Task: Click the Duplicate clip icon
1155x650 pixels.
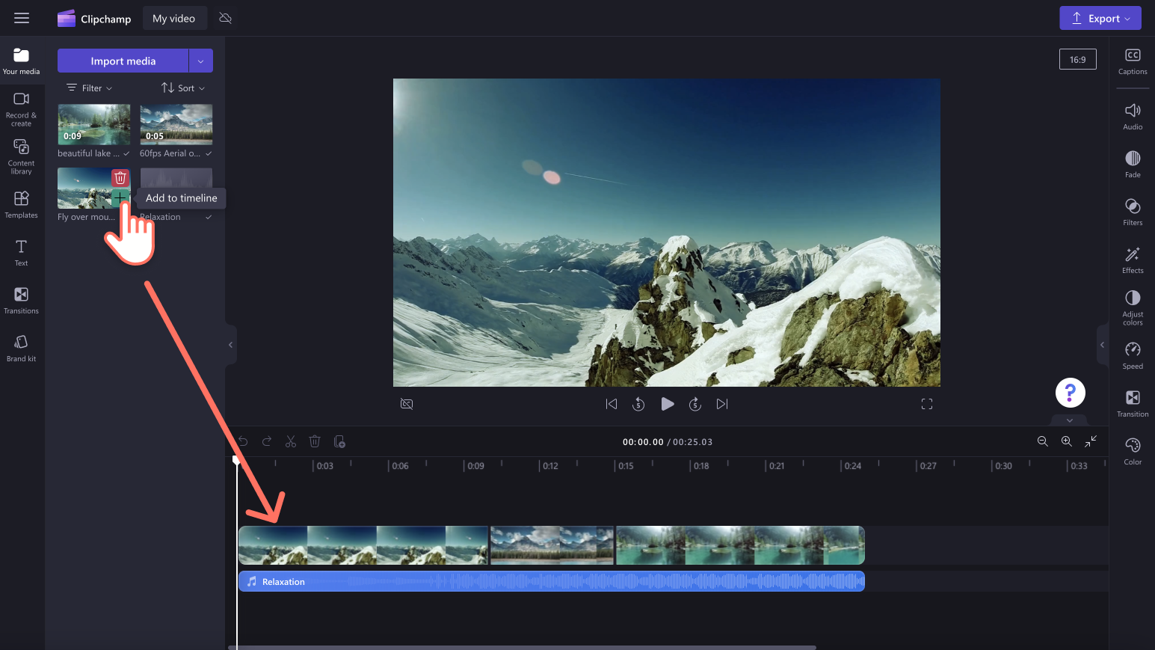Action: pyautogui.click(x=339, y=442)
